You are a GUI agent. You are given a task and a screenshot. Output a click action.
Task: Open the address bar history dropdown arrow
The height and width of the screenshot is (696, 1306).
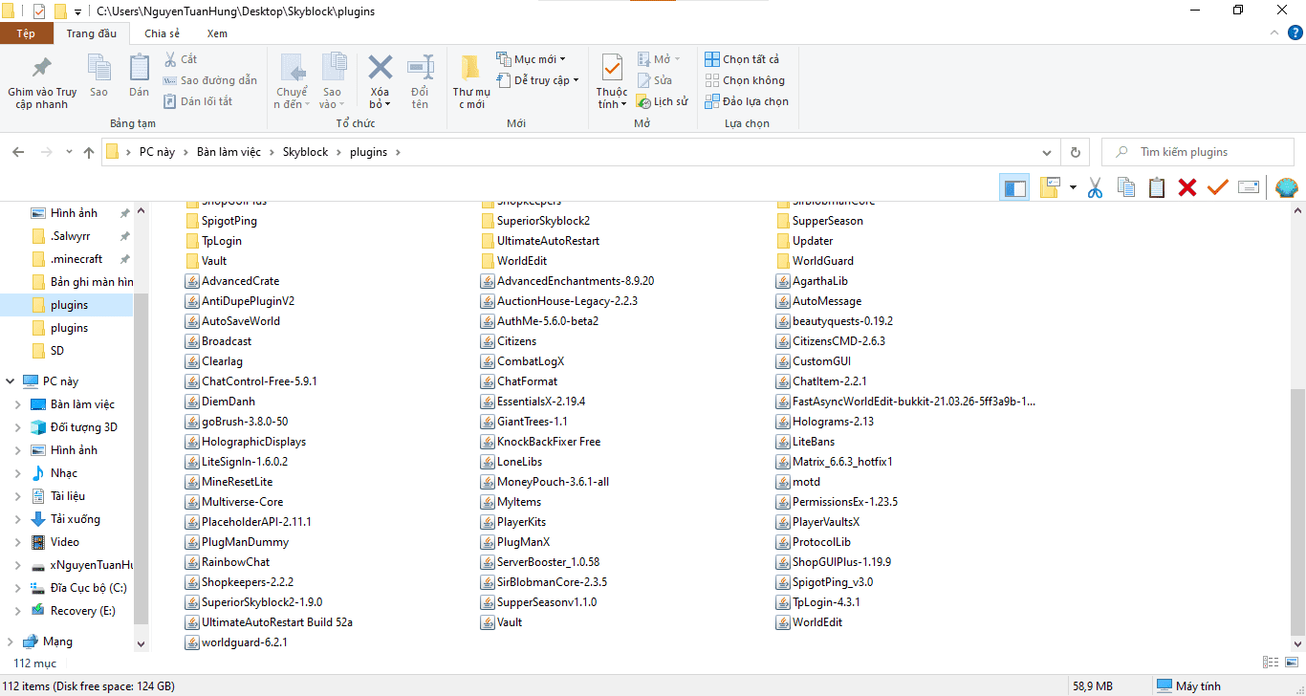coord(1049,152)
